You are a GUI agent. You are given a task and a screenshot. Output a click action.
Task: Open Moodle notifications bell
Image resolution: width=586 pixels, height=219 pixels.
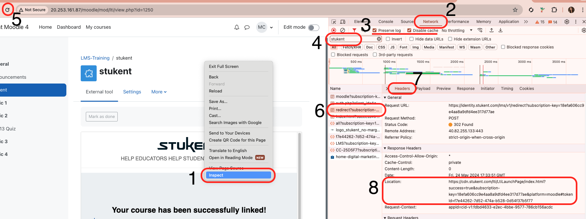(237, 27)
